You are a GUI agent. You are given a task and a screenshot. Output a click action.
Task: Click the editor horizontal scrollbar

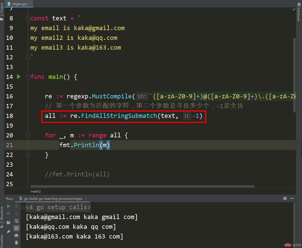point(142,186)
